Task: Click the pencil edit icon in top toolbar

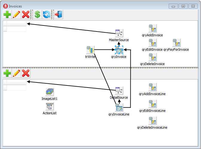Action: click(x=16, y=14)
